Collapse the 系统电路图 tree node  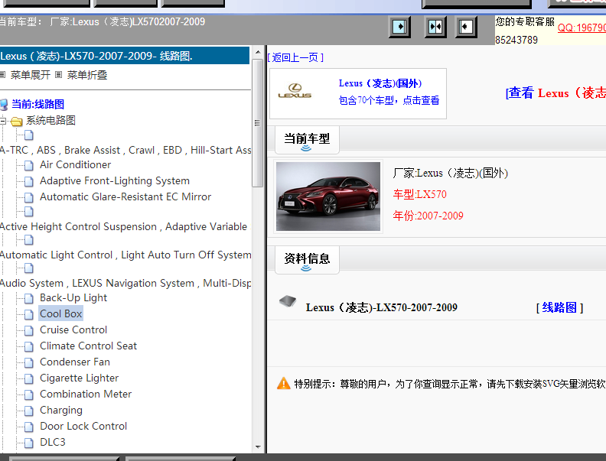click(x=3, y=121)
